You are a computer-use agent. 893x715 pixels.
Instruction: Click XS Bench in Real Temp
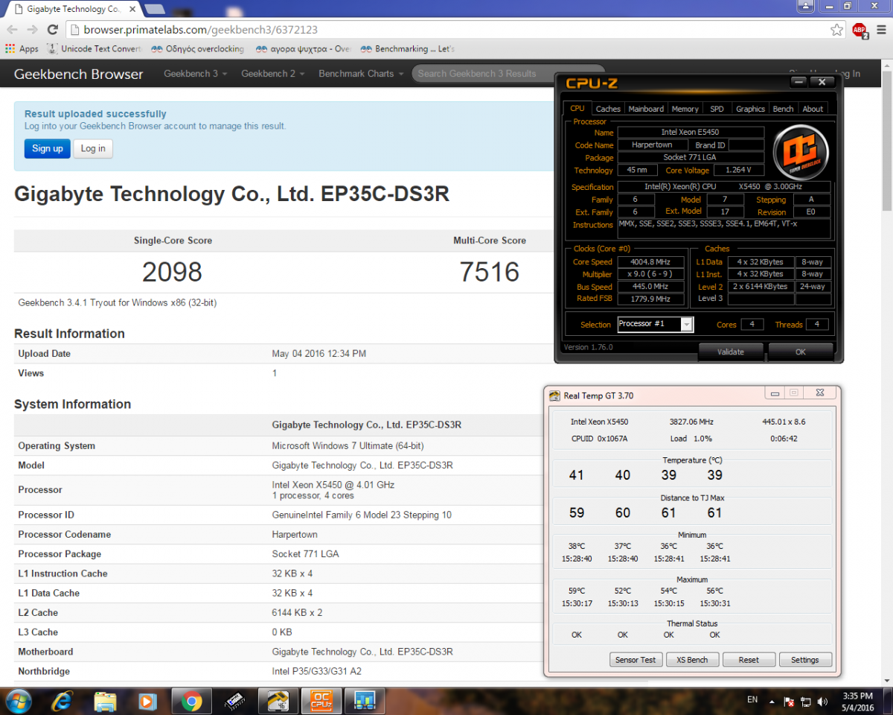(x=692, y=660)
